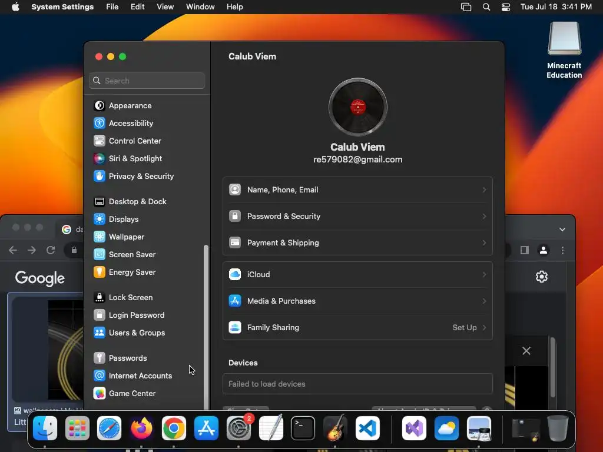The image size is (603, 452).
Task: Open the Window menu
Action: (200, 7)
